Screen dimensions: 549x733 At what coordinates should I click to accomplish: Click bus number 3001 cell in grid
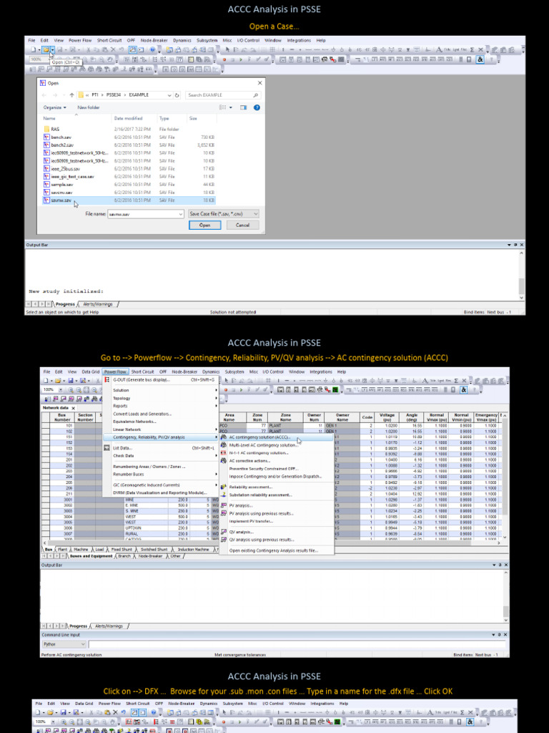(63, 500)
